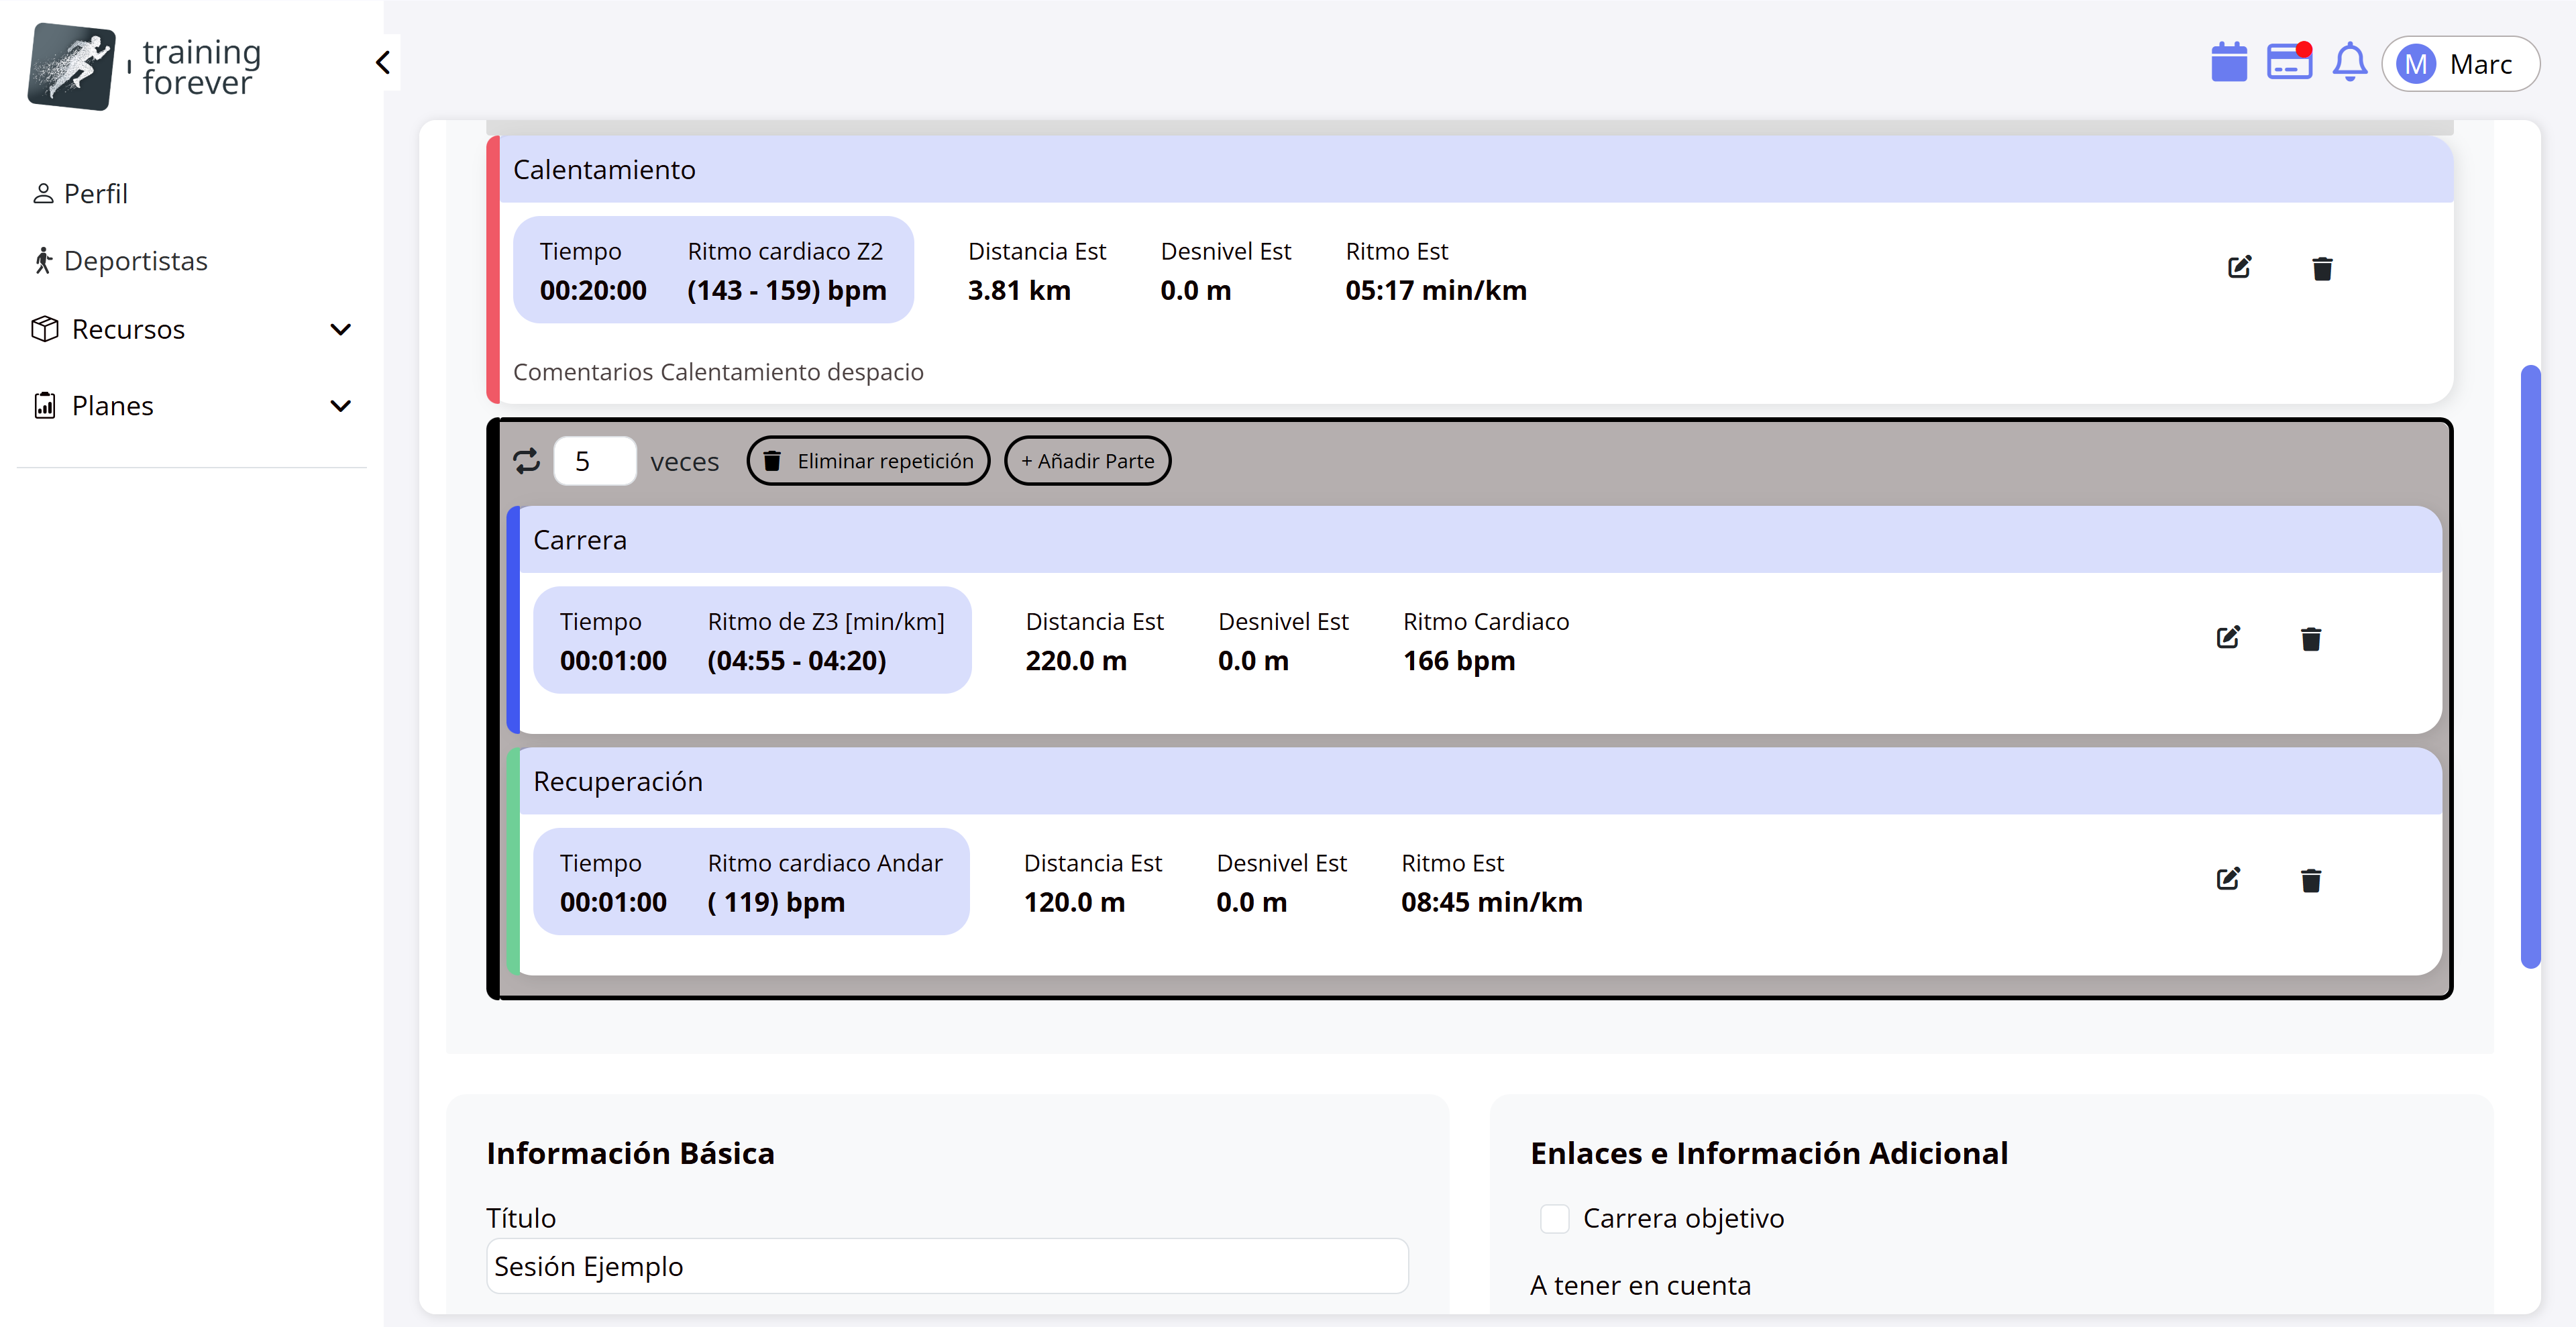Click Añadir Parte button

[1087, 461]
